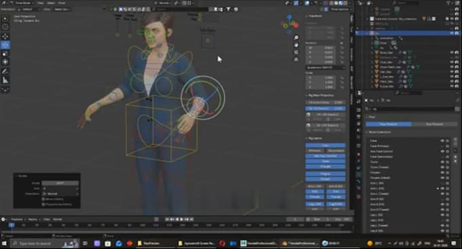The image size is (462, 249).
Task: Jump to timeline start frame
Action: pyautogui.click(x=167, y=219)
